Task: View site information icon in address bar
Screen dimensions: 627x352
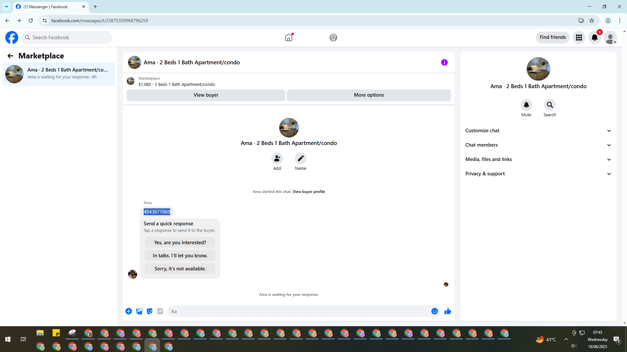Action: [x=45, y=21]
